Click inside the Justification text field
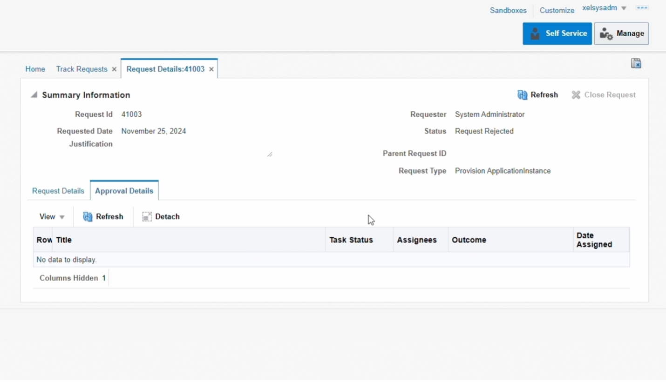 click(x=196, y=147)
